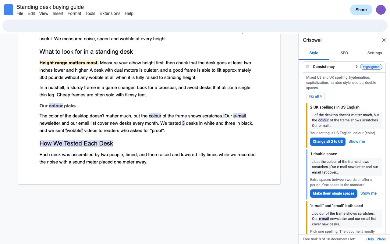Click the highlighted number 3 in the document

pyautogui.click(x=183, y=123)
